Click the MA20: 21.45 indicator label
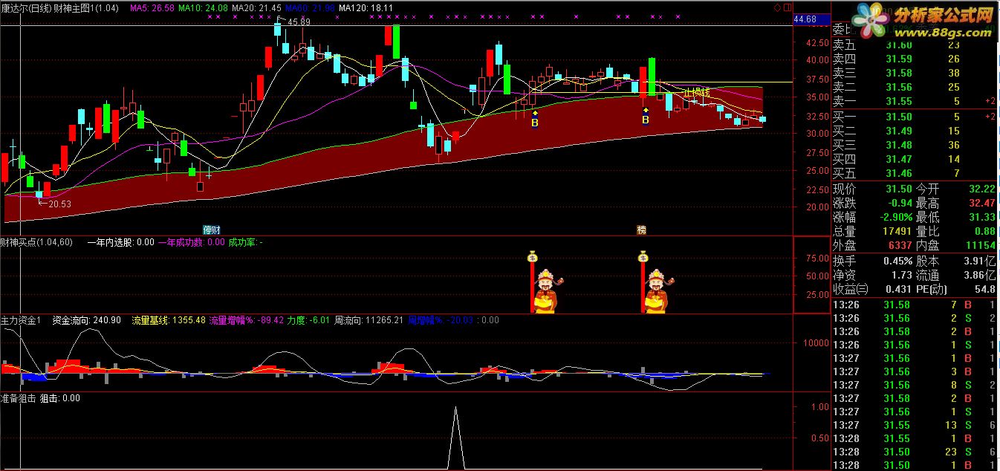 [256, 7]
